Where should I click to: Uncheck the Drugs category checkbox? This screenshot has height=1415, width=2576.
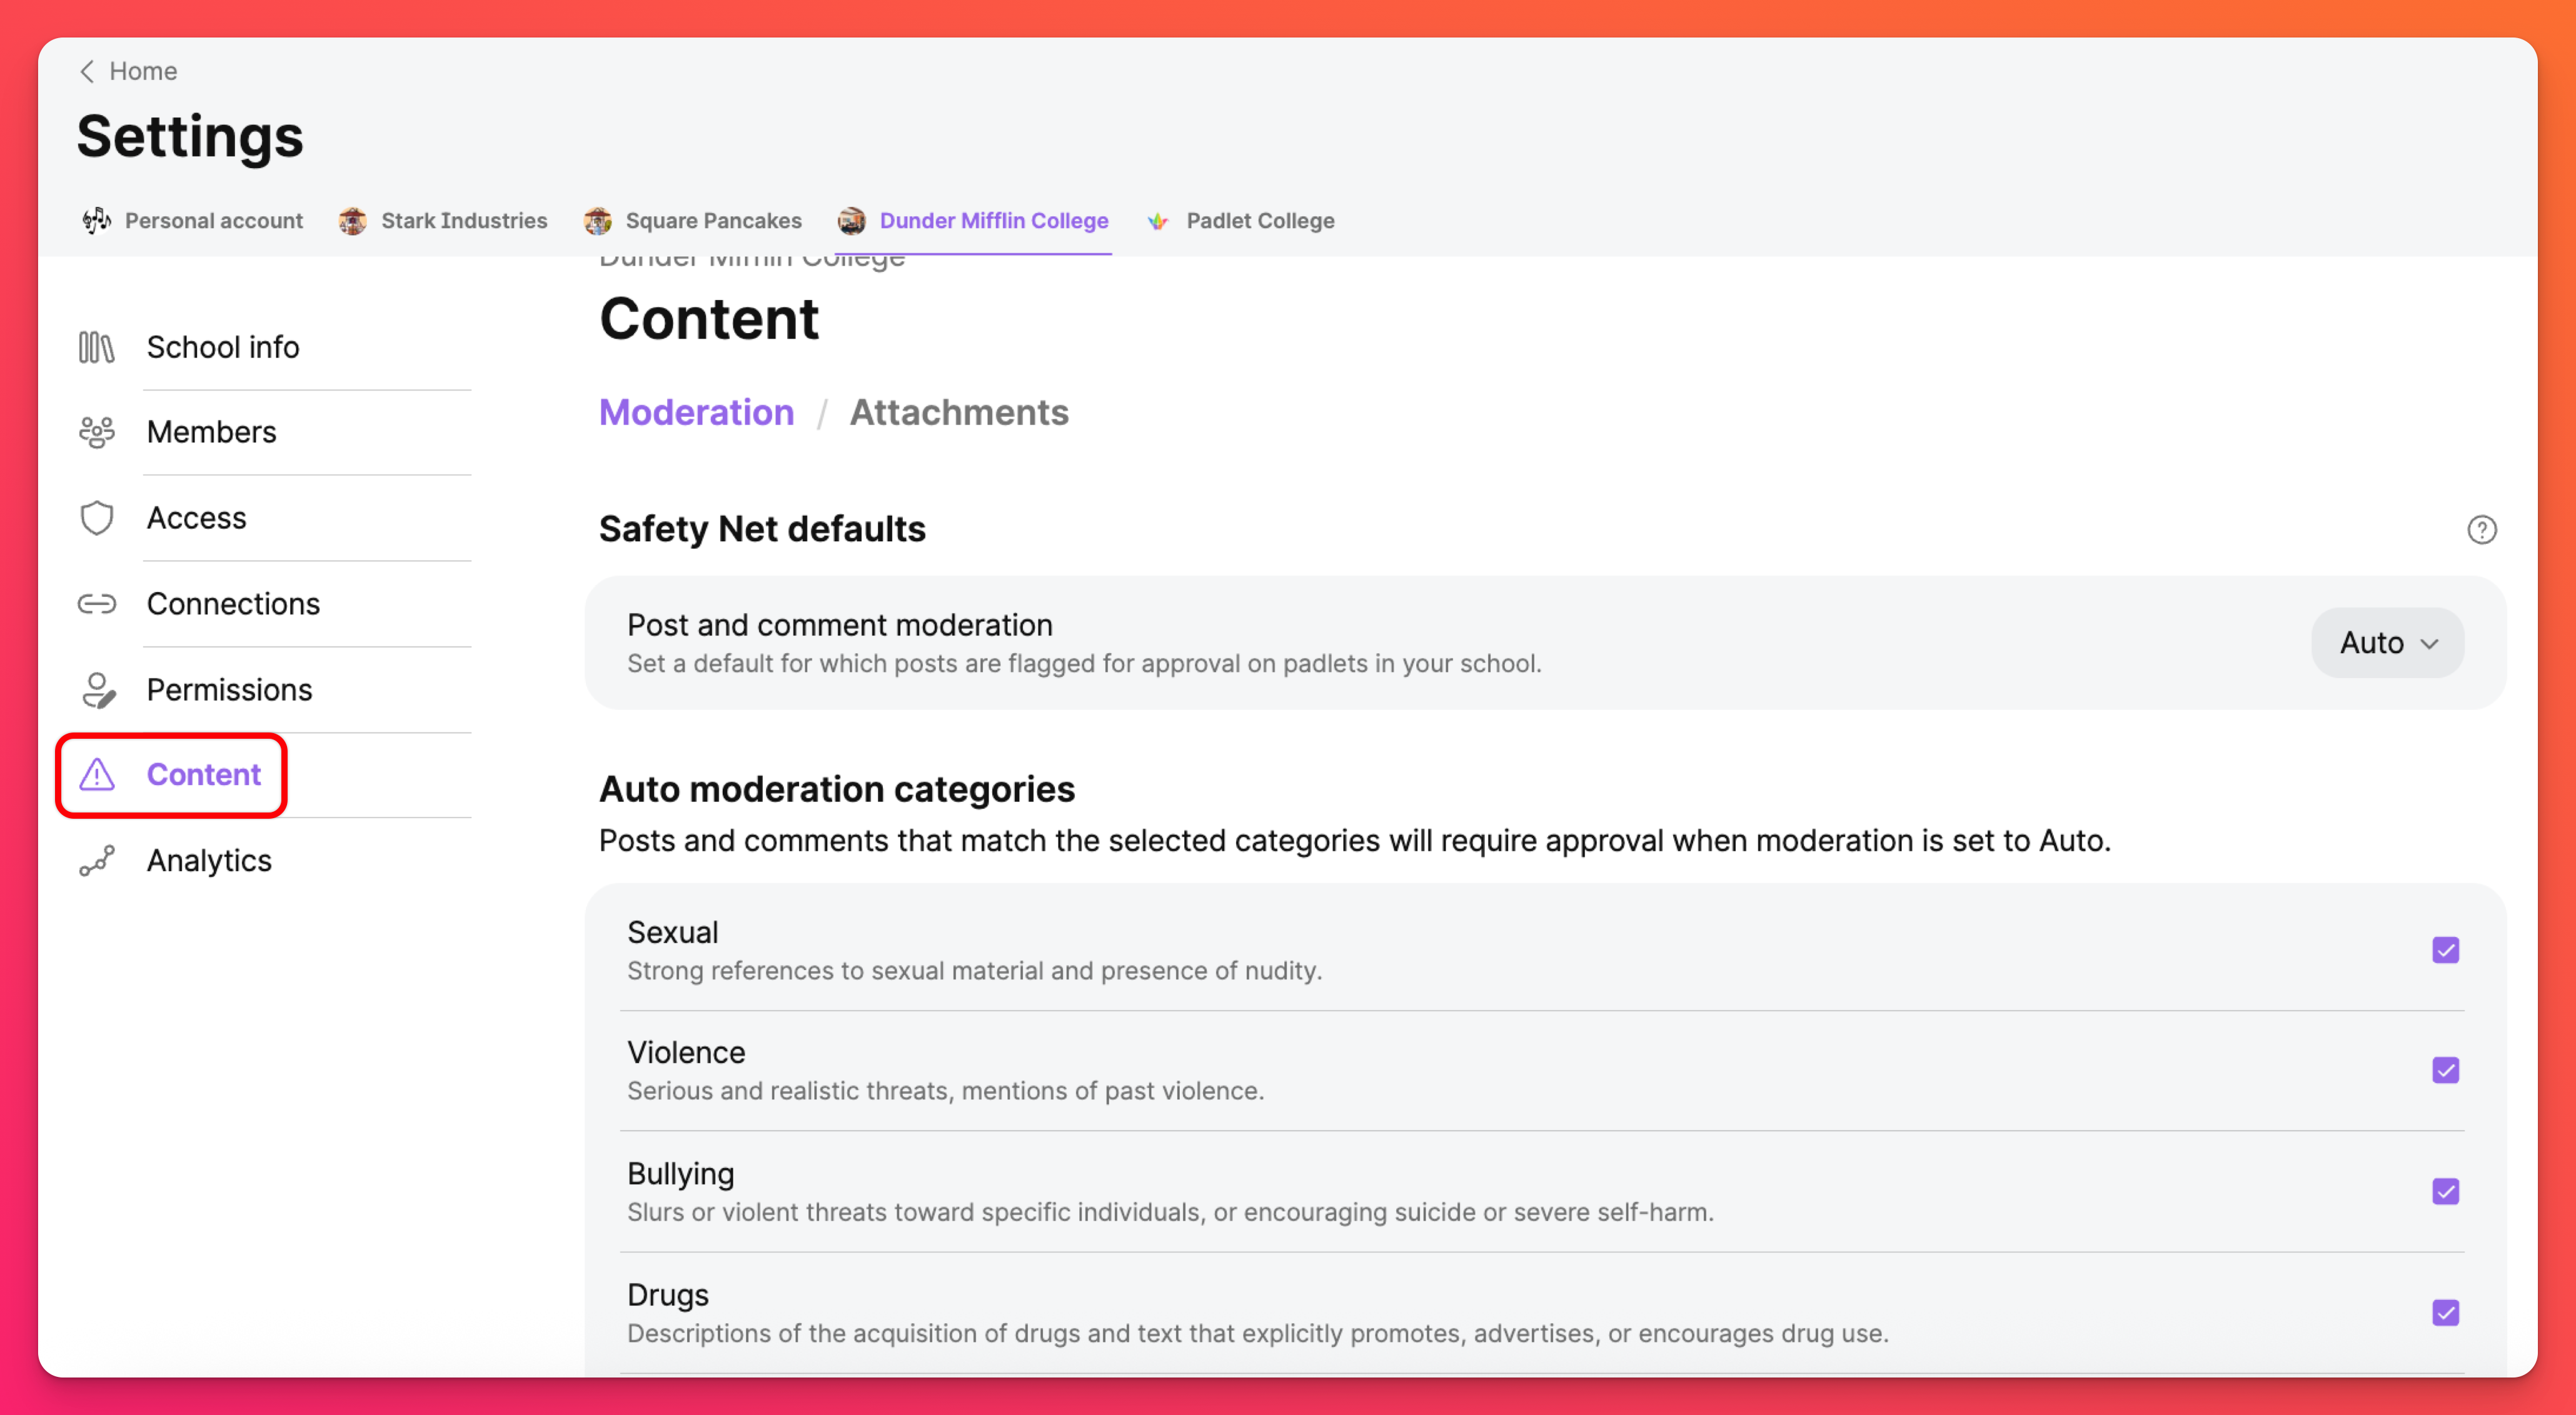(2445, 1312)
